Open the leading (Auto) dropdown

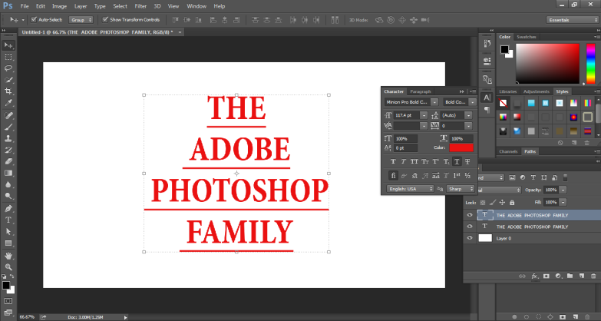tap(468, 115)
